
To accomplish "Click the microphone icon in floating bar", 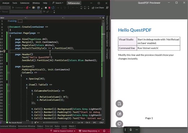I will [131, 130].
